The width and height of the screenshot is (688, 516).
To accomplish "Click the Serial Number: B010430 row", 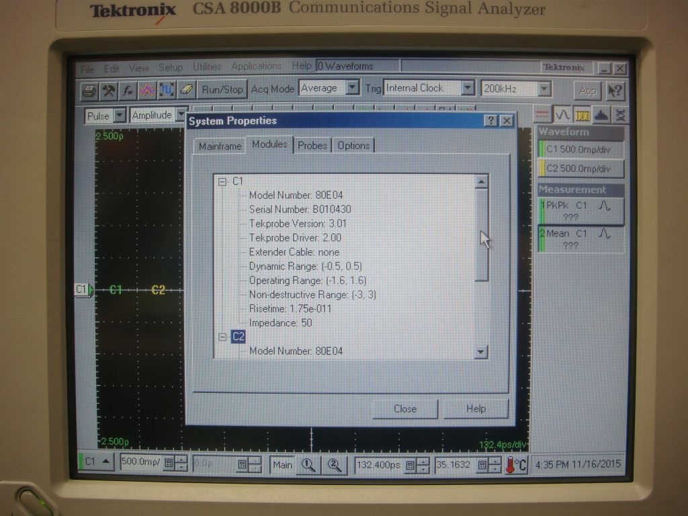I will pyautogui.click(x=300, y=210).
